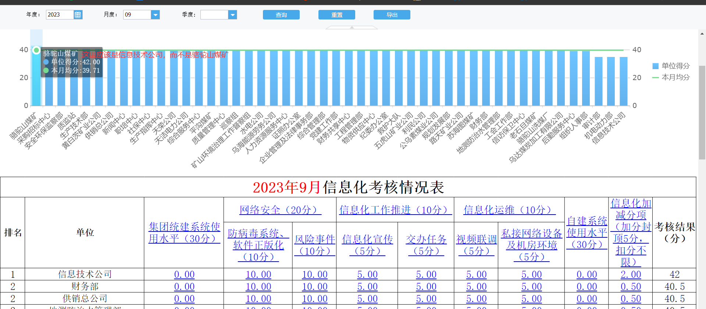Open the 私接网络设备及机房环境 column link
706x309 pixels.
pyautogui.click(x=531, y=245)
